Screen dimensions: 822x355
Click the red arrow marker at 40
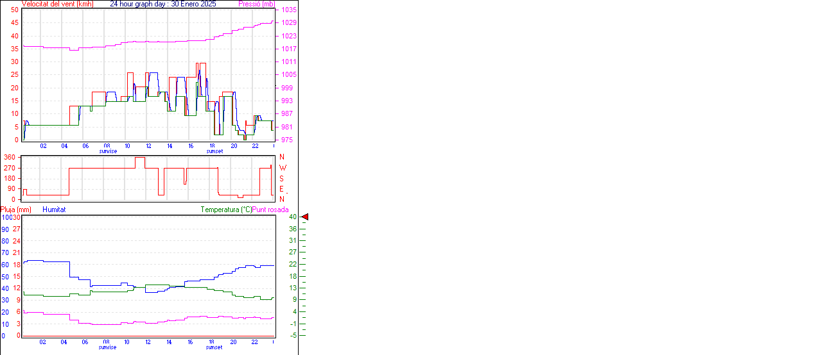click(x=305, y=217)
